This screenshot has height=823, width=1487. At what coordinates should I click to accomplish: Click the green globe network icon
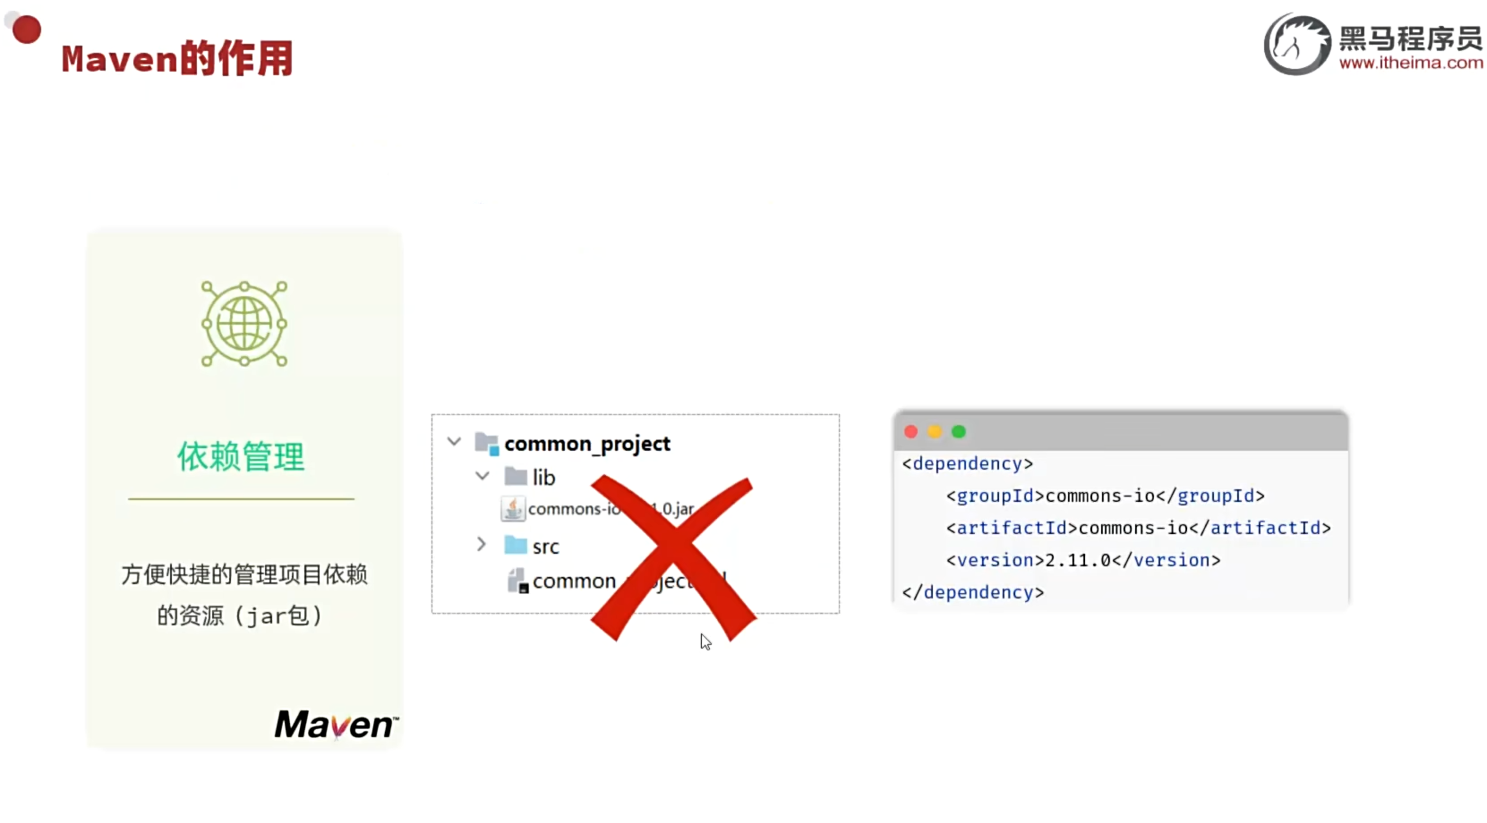pyautogui.click(x=244, y=323)
